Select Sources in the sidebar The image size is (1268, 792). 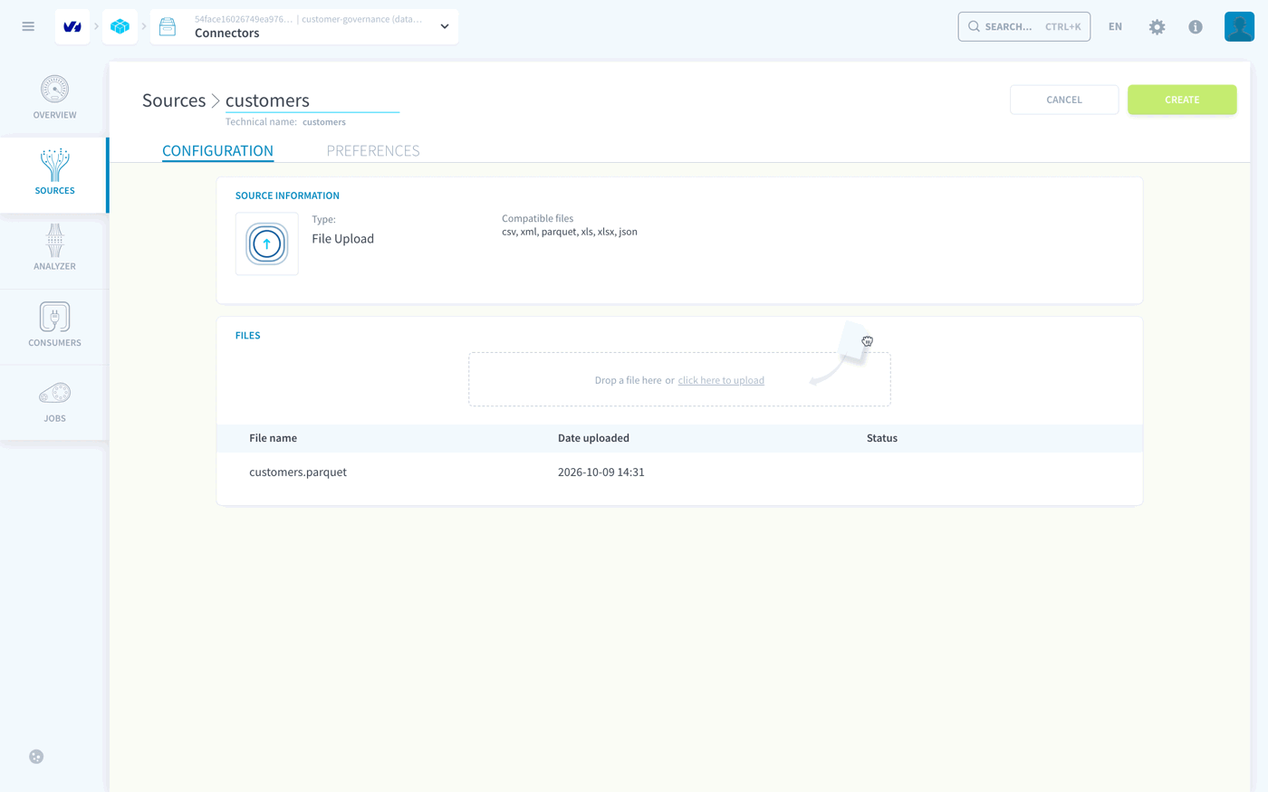[54, 175]
